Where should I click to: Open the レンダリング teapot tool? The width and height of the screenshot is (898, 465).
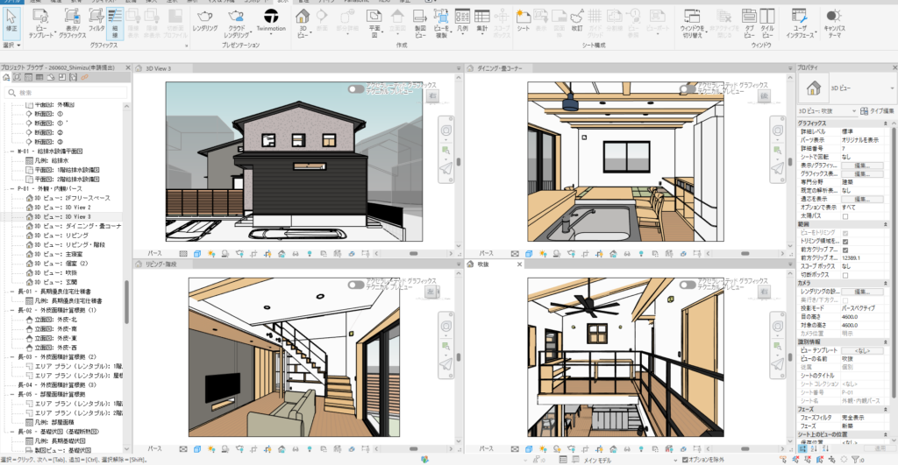204,20
